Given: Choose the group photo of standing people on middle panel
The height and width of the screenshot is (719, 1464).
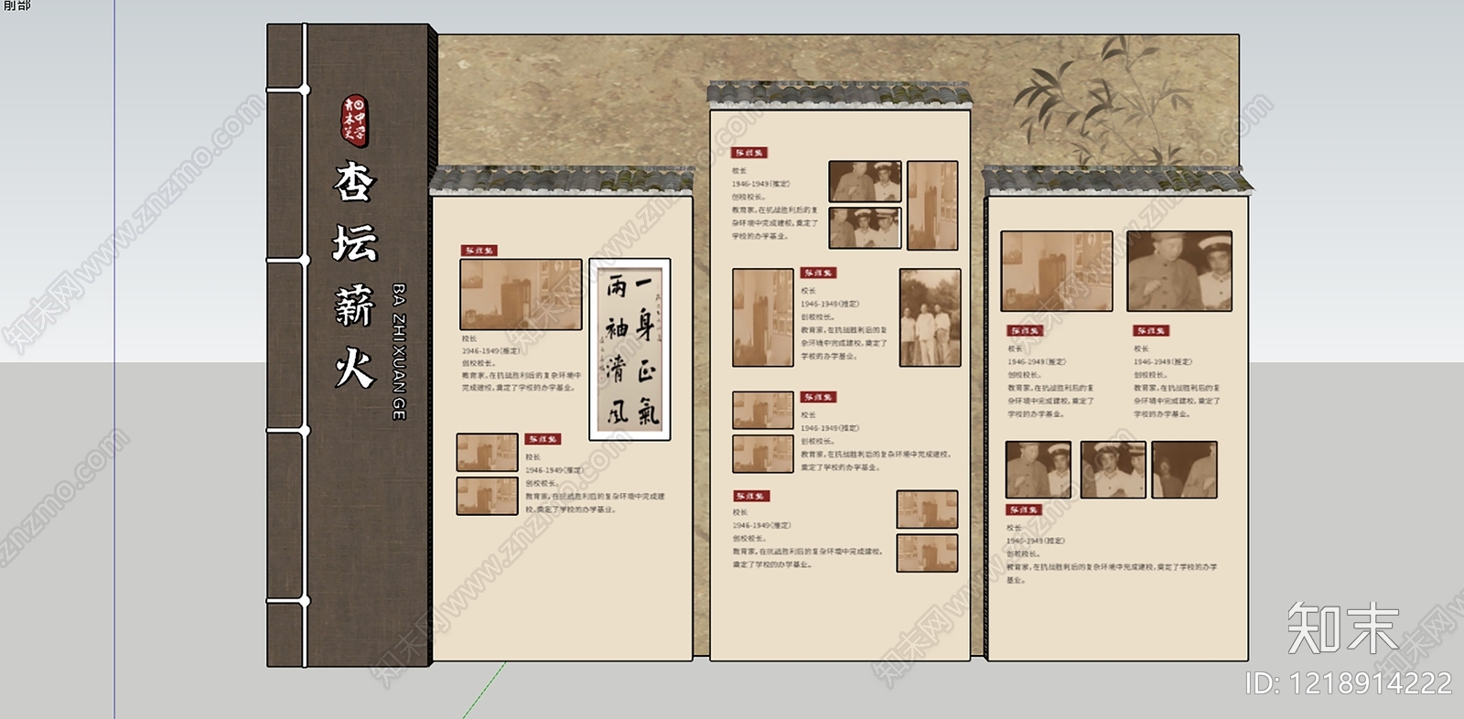Looking at the screenshot, I should pos(931,317).
